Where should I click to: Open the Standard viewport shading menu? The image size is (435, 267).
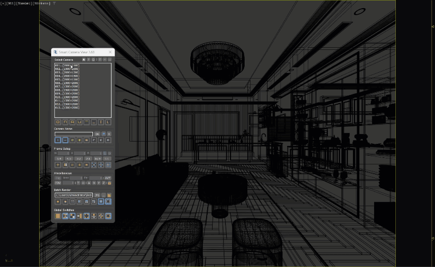click(x=23, y=3)
